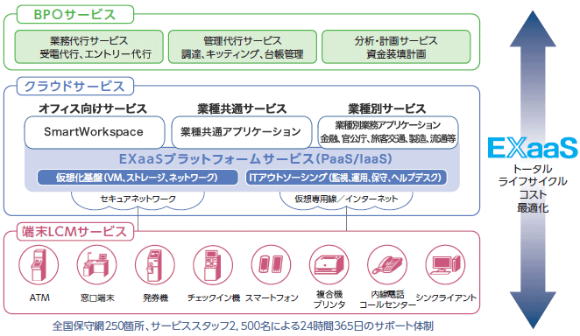Click the 業種共通サービス heading
580x336 pixels.
[x=242, y=108]
